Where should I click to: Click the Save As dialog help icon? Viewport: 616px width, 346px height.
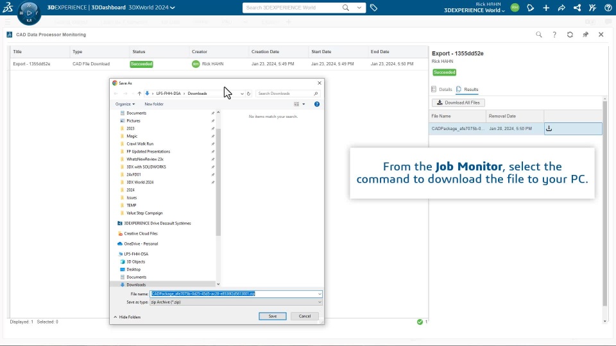[x=316, y=104]
